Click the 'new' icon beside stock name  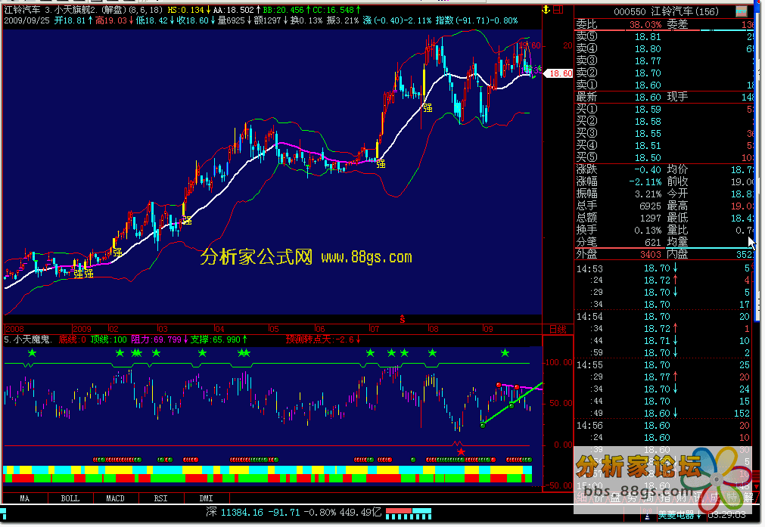coord(741,11)
